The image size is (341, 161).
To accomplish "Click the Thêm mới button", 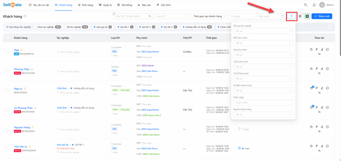I will (322, 16).
